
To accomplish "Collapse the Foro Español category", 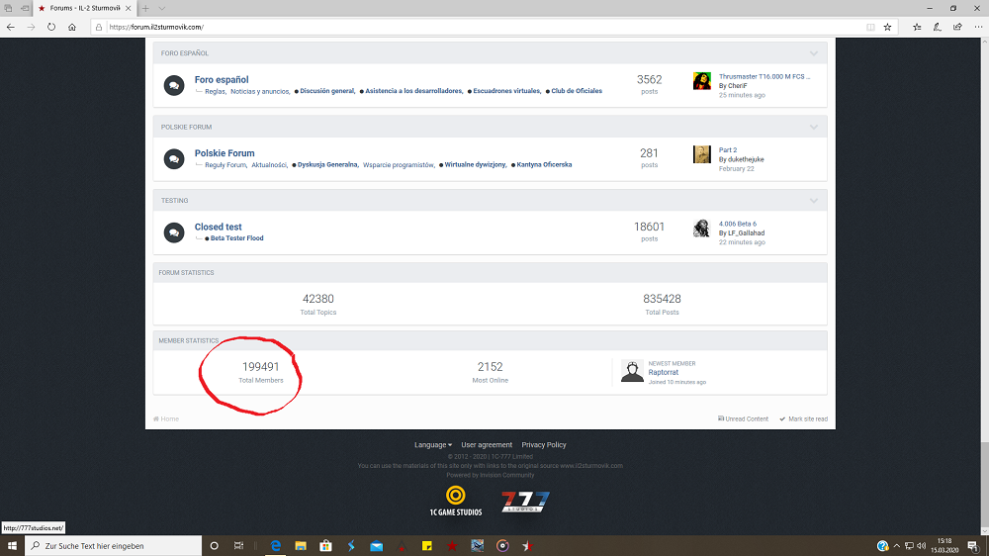I will pyautogui.click(x=814, y=53).
